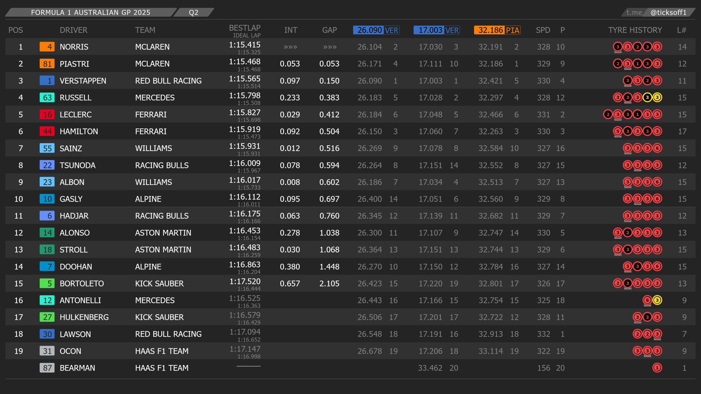
Task: Click the 2-lap tyre icon in Norris's row
Action: (637, 47)
